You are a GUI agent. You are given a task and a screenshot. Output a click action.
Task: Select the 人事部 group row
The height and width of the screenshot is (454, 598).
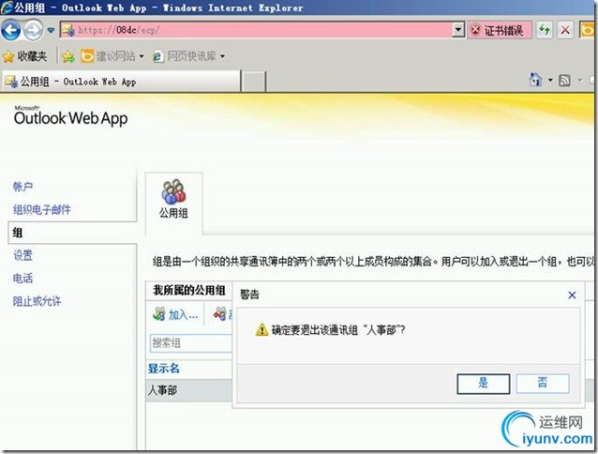coord(189,390)
